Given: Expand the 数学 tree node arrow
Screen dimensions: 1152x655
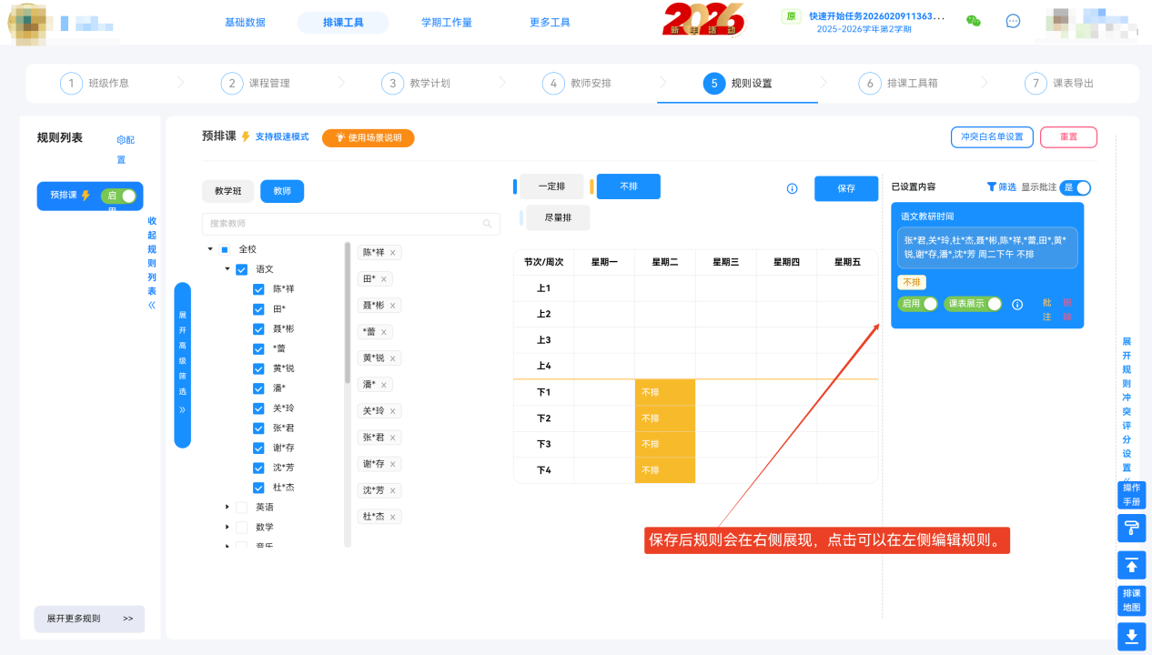Looking at the screenshot, I should (227, 527).
